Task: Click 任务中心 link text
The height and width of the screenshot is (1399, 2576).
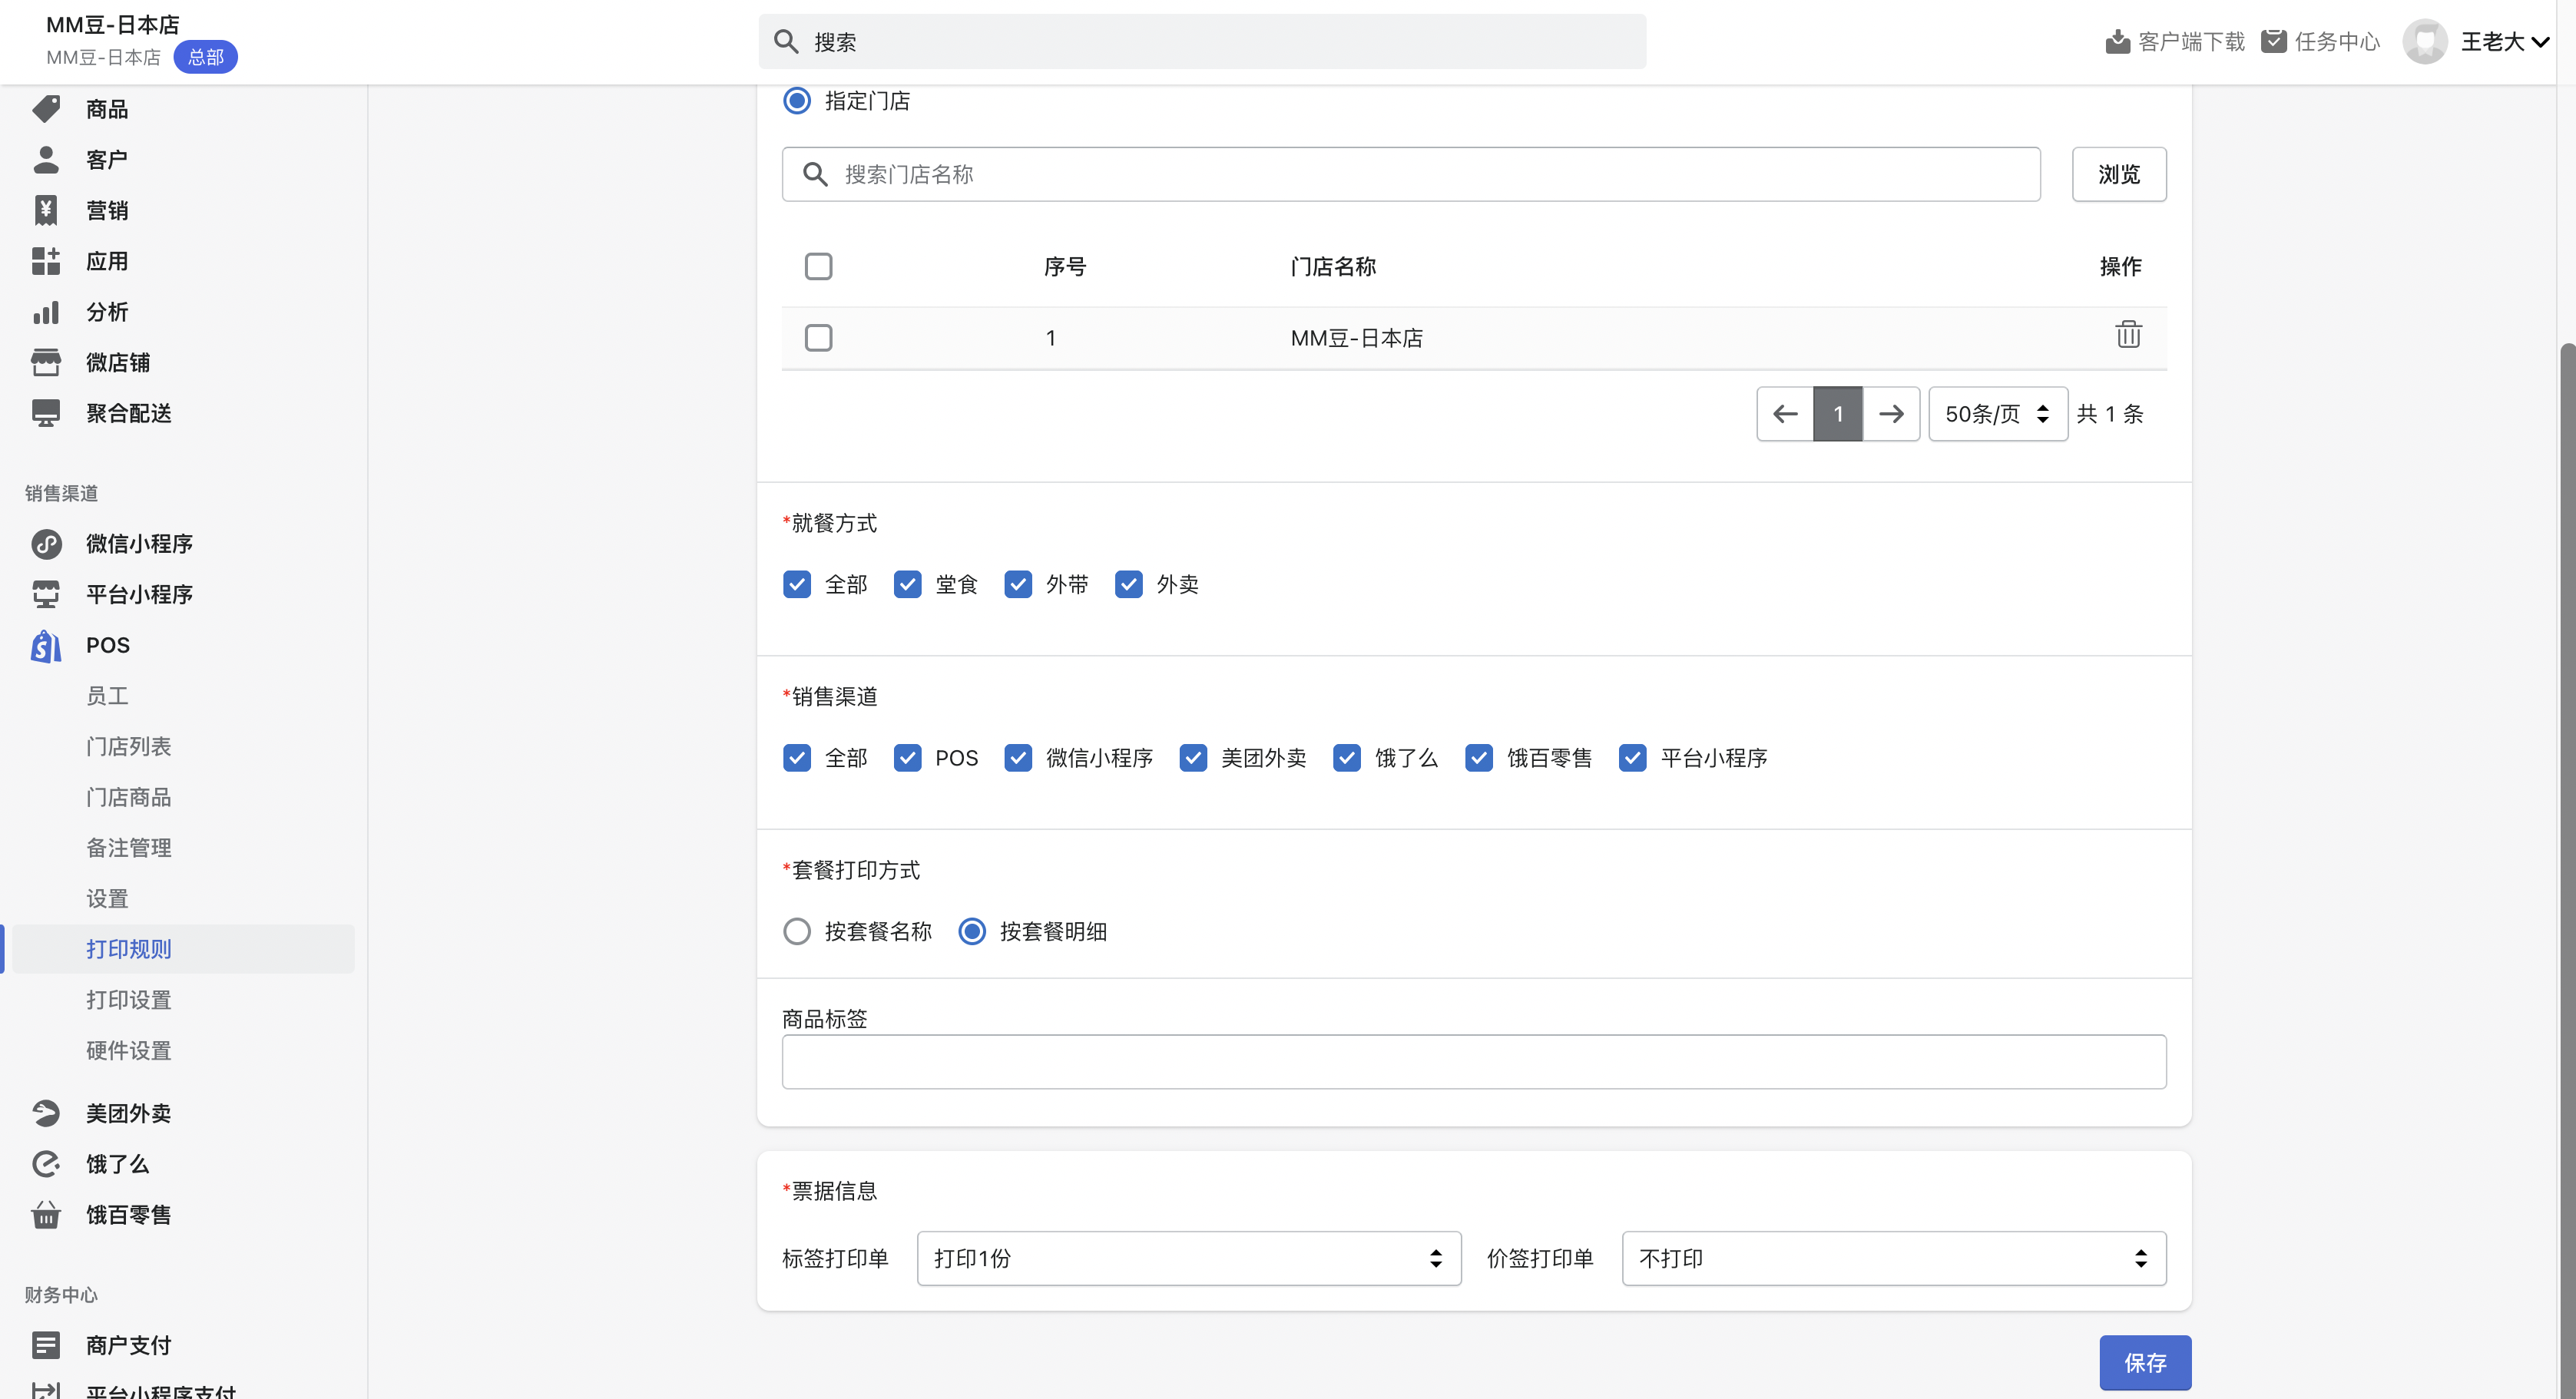Action: pyautogui.click(x=2337, y=42)
